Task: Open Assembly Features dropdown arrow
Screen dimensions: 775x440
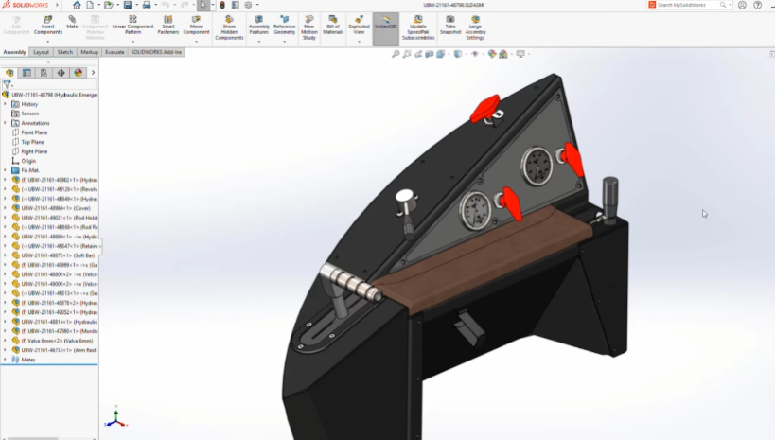Action: point(259,42)
